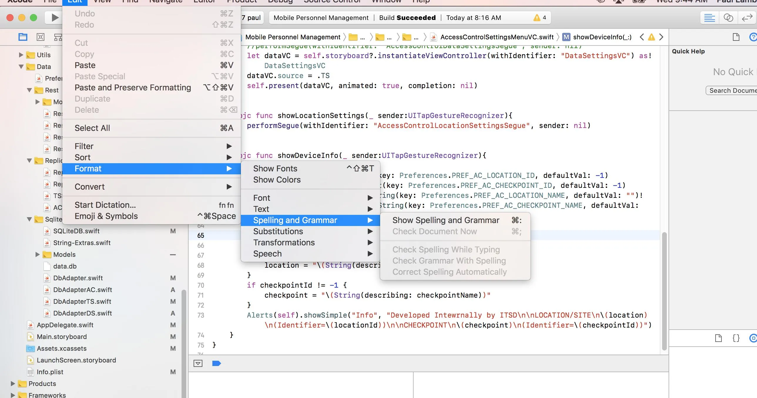Choose Show Spelling and Grammar menu item
The width and height of the screenshot is (757, 398).
coord(446,220)
